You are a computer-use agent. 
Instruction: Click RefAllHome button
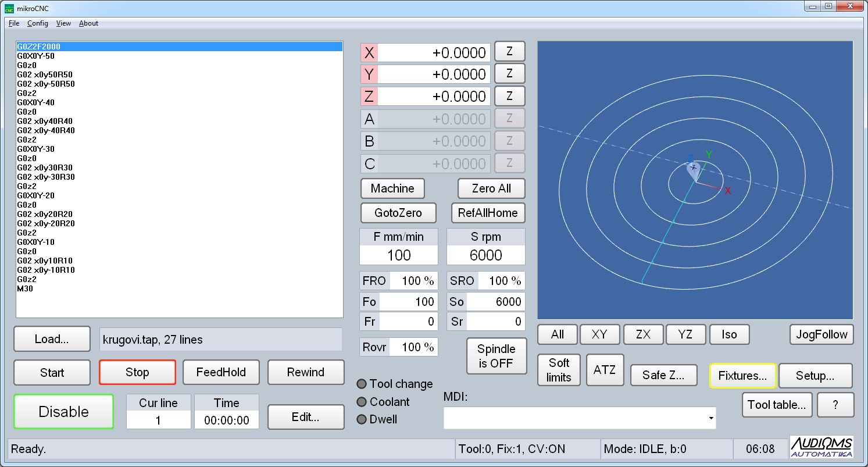488,213
